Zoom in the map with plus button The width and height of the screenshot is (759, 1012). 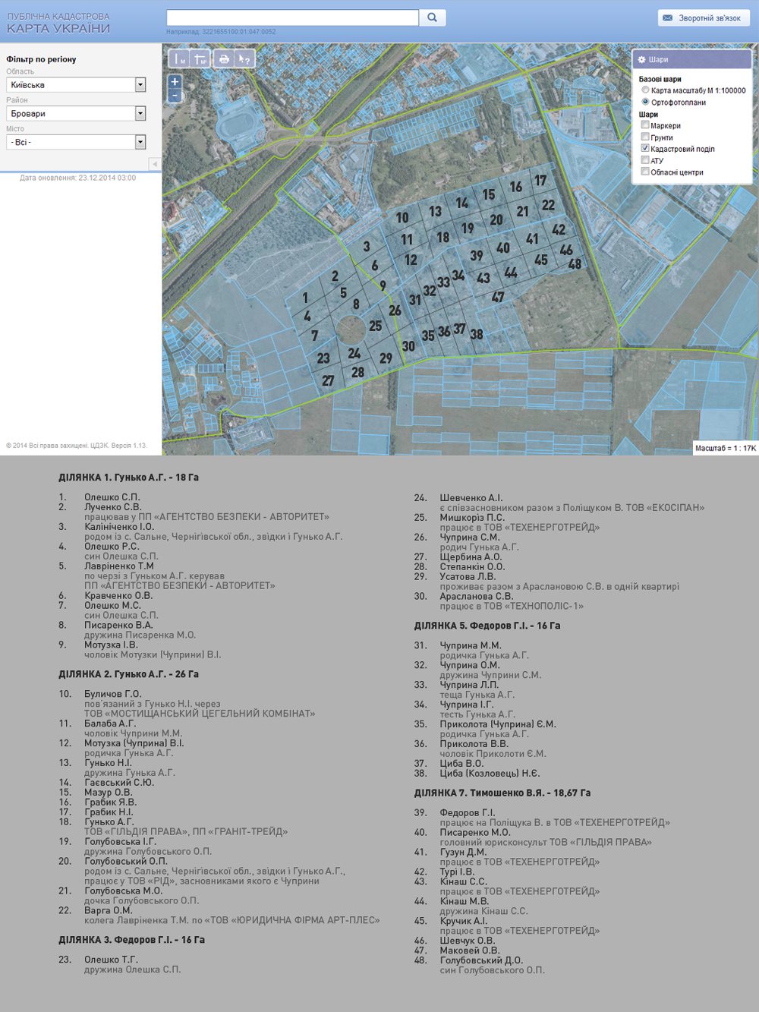175,82
